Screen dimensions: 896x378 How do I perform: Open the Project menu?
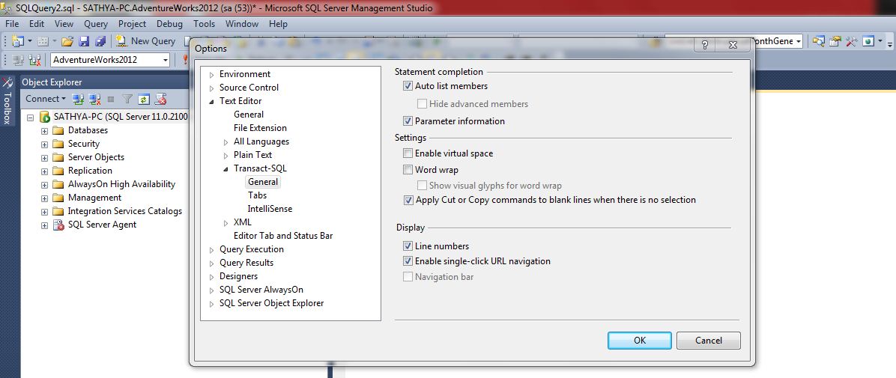tap(132, 24)
